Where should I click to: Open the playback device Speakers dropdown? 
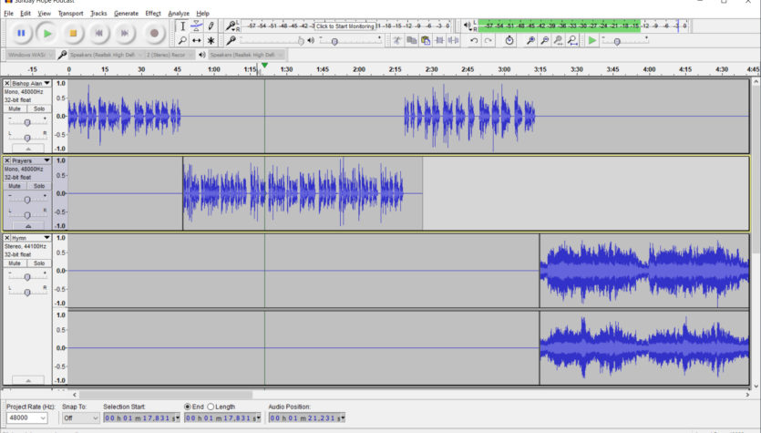coord(245,55)
